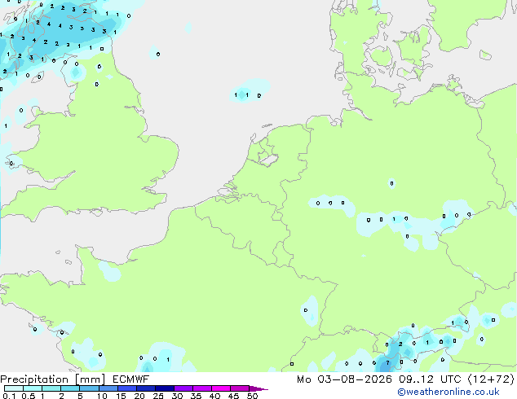The width and height of the screenshot is (517, 399).
Task: Click the legend tick label '0.5'
Action: (x=29, y=396)
